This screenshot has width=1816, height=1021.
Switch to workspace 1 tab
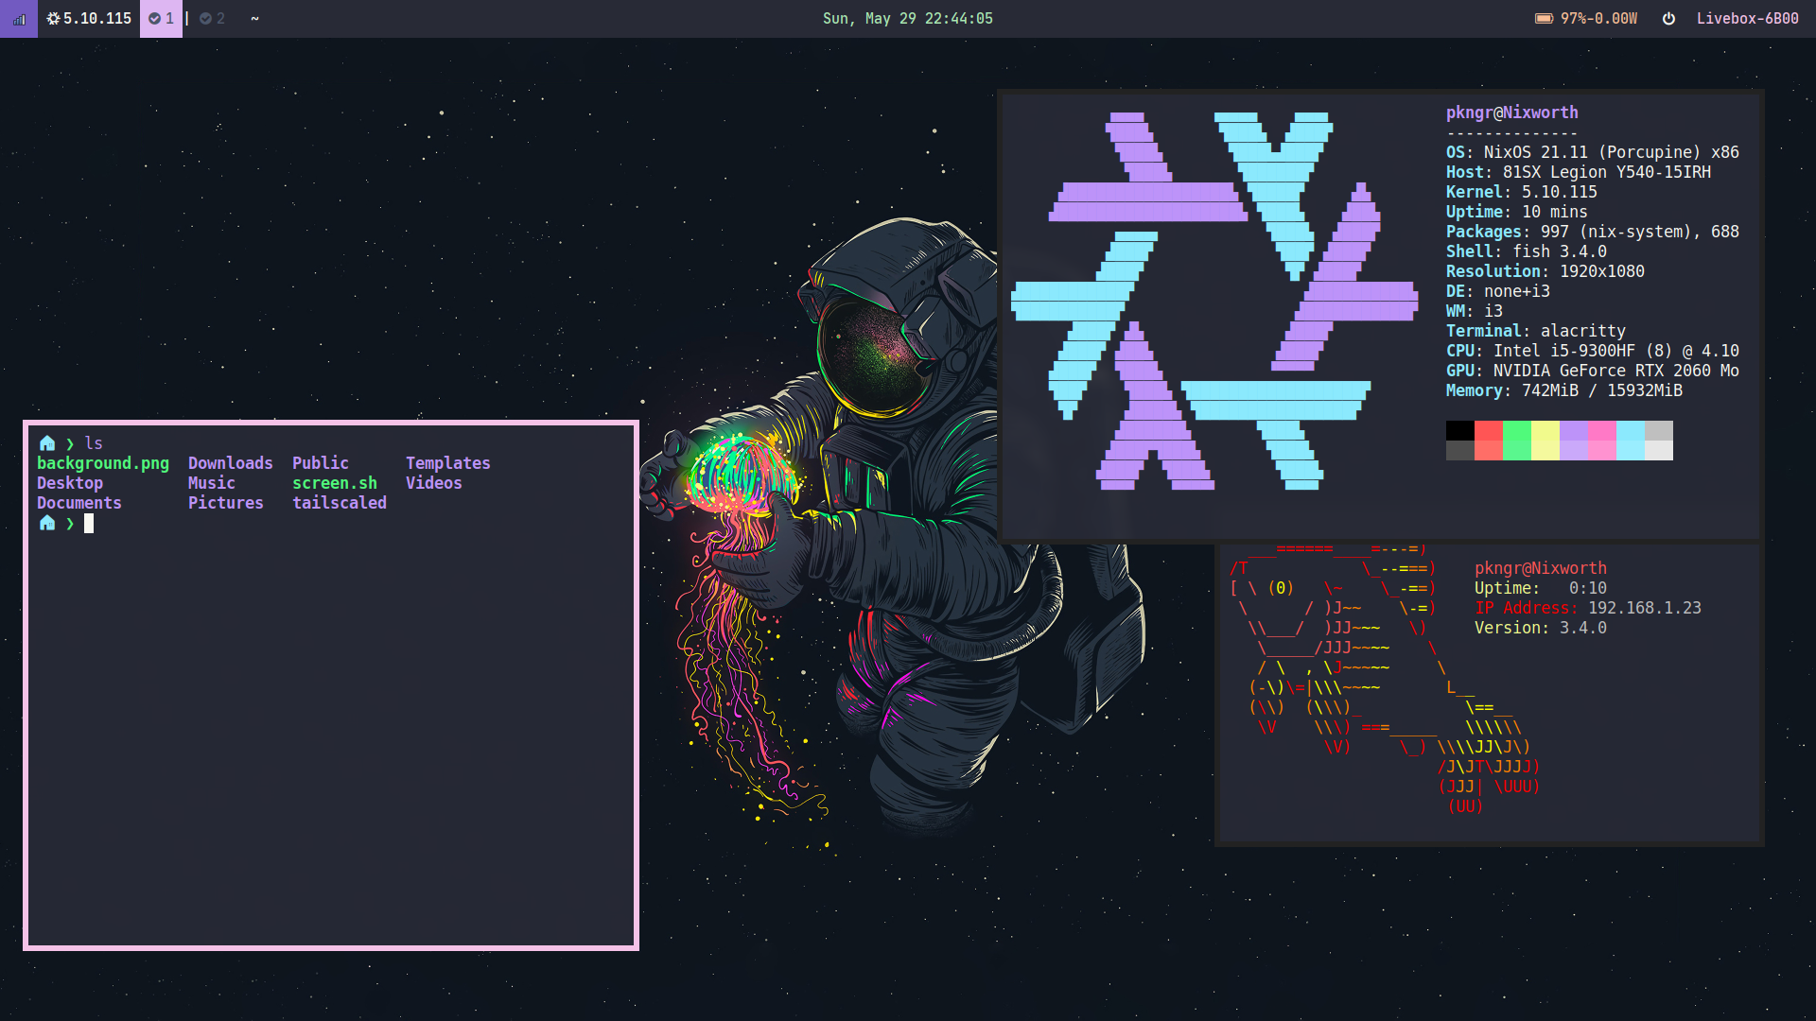[161, 19]
